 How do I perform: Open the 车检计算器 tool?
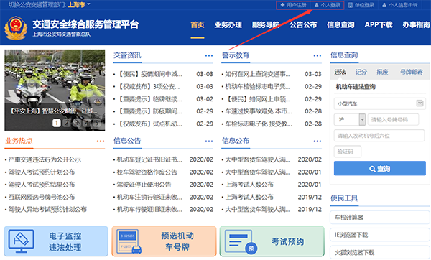pyautogui.click(x=379, y=218)
